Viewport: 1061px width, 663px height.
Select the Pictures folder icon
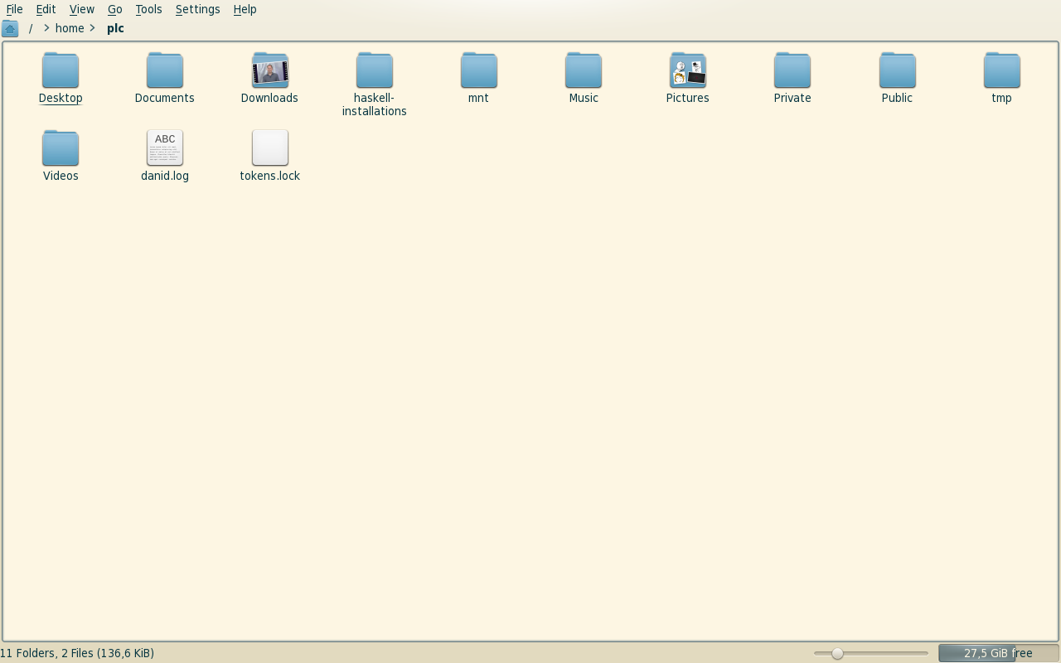click(688, 70)
